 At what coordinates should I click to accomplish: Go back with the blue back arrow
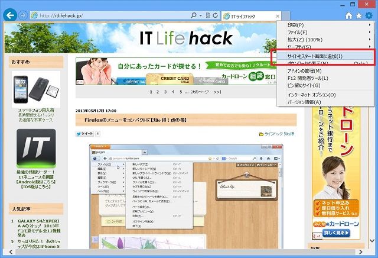point(10,15)
